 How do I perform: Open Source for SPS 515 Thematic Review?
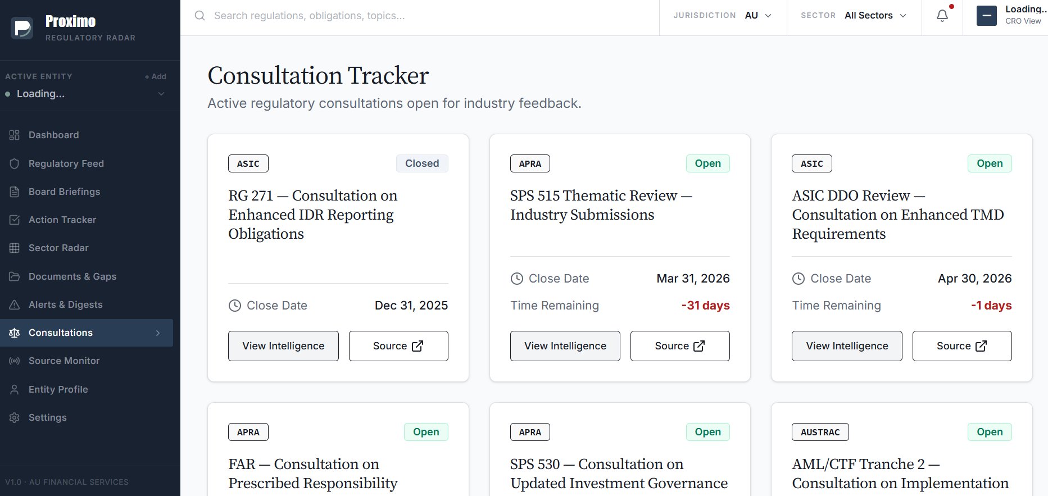pos(680,346)
